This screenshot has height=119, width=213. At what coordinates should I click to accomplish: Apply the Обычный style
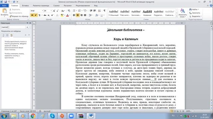click(113, 13)
